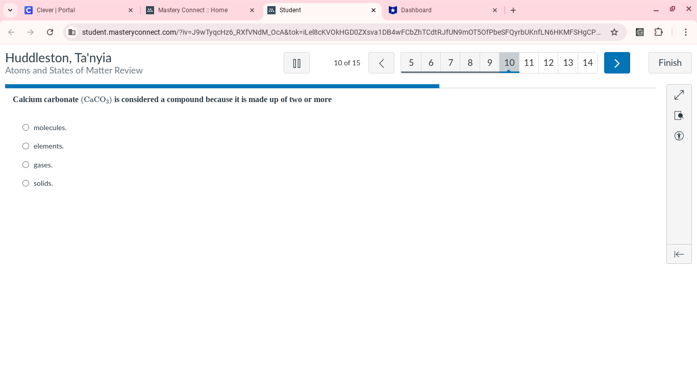This screenshot has height=392, width=697.
Task: Close the Student tab
Action: tap(374, 10)
